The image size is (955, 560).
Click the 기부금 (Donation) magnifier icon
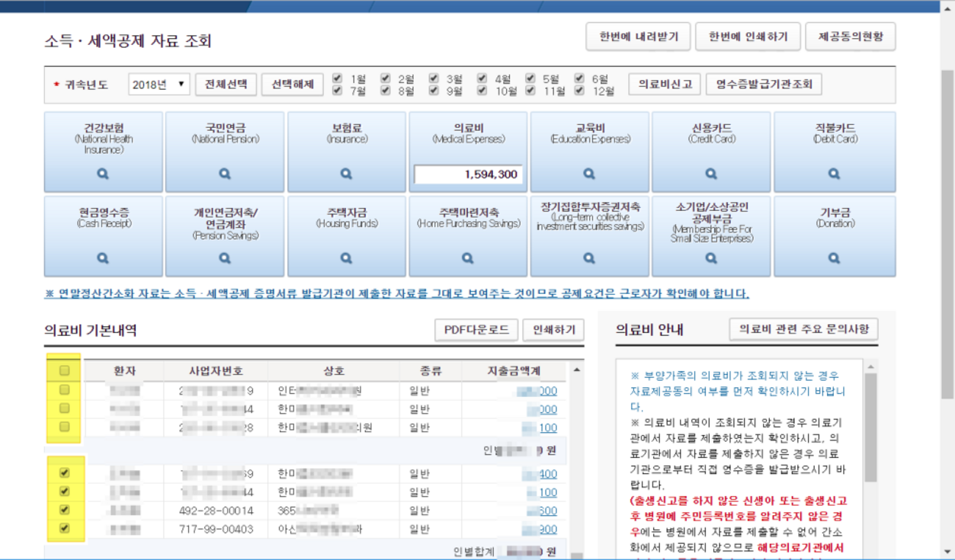pos(833,258)
